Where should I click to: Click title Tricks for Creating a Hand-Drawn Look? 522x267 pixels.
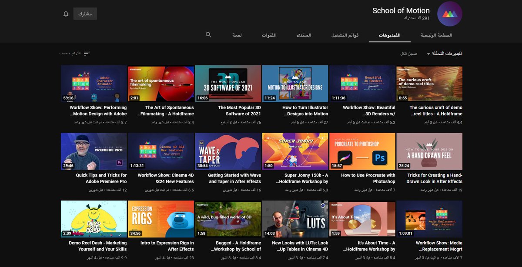click(x=434, y=178)
